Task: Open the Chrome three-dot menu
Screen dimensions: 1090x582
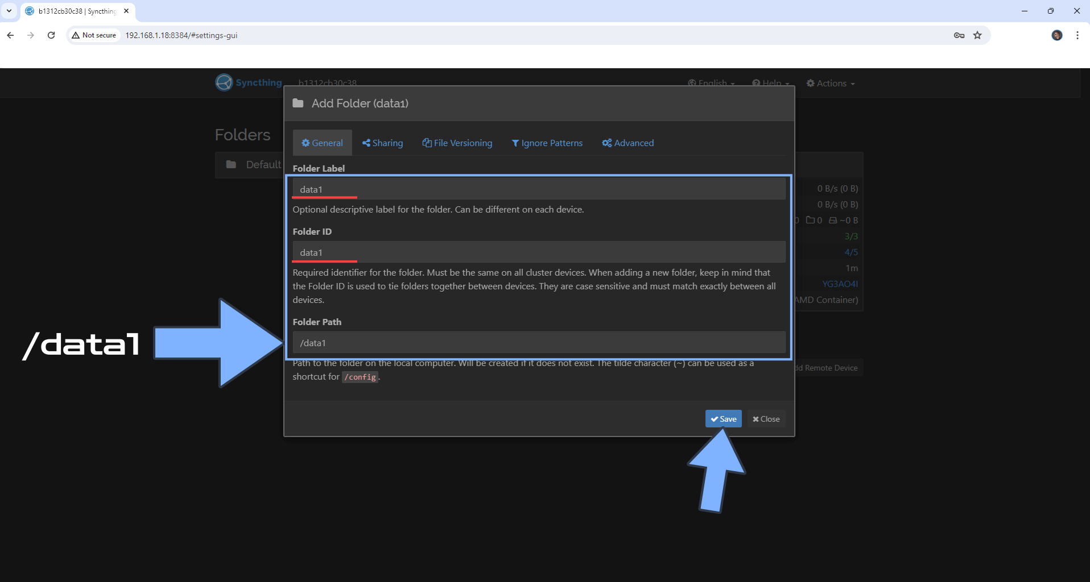Action: point(1077,35)
